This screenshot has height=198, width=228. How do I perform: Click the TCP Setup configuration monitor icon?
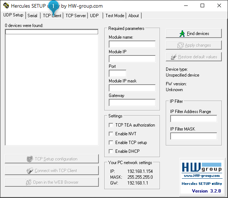30,159
